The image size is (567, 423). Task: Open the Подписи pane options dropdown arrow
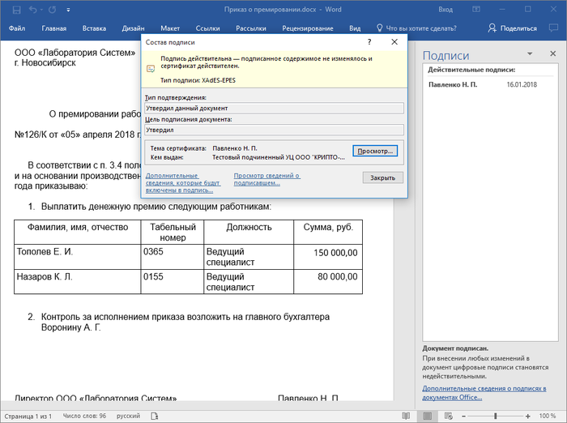pyautogui.click(x=530, y=54)
